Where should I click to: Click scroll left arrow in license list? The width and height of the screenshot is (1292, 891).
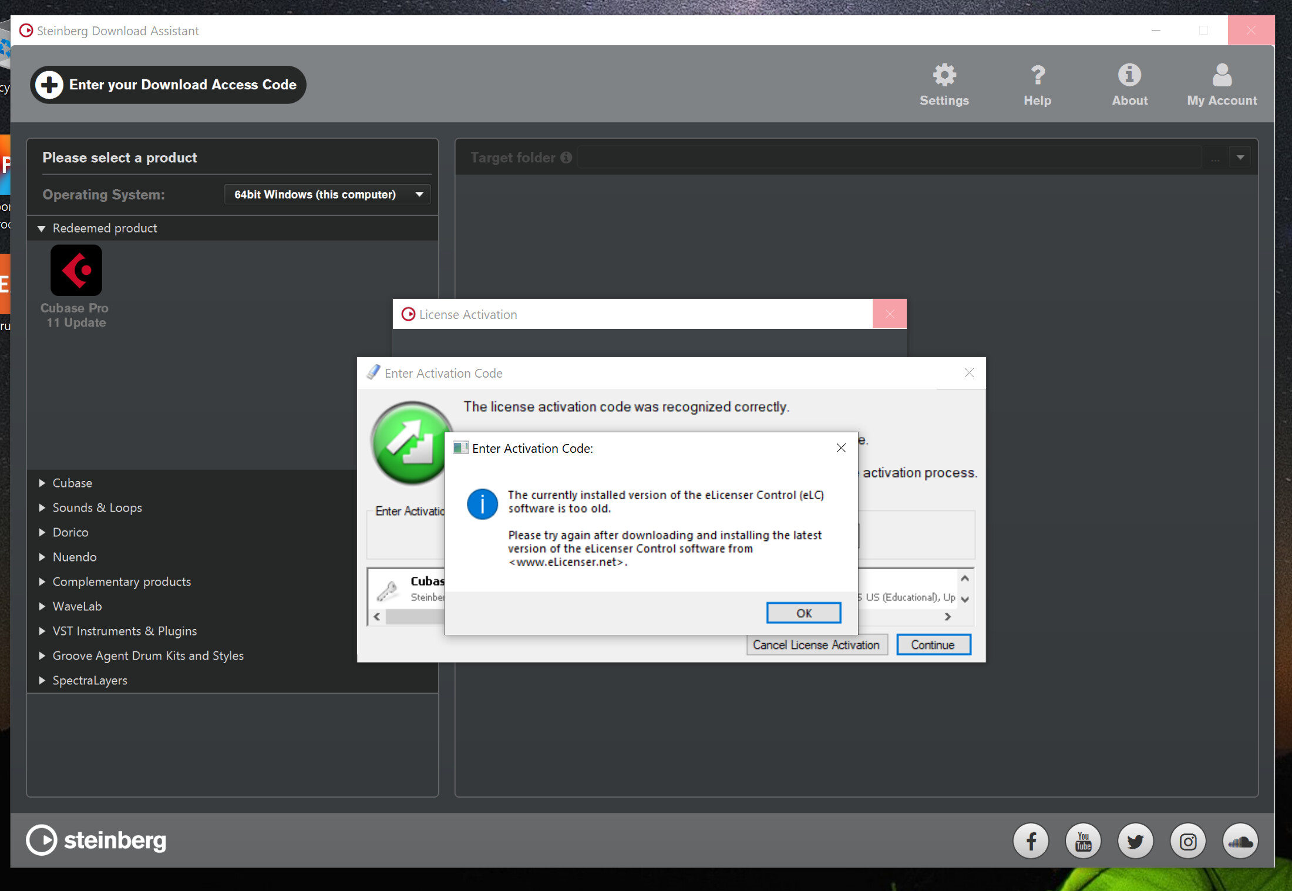pyautogui.click(x=376, y=617)
